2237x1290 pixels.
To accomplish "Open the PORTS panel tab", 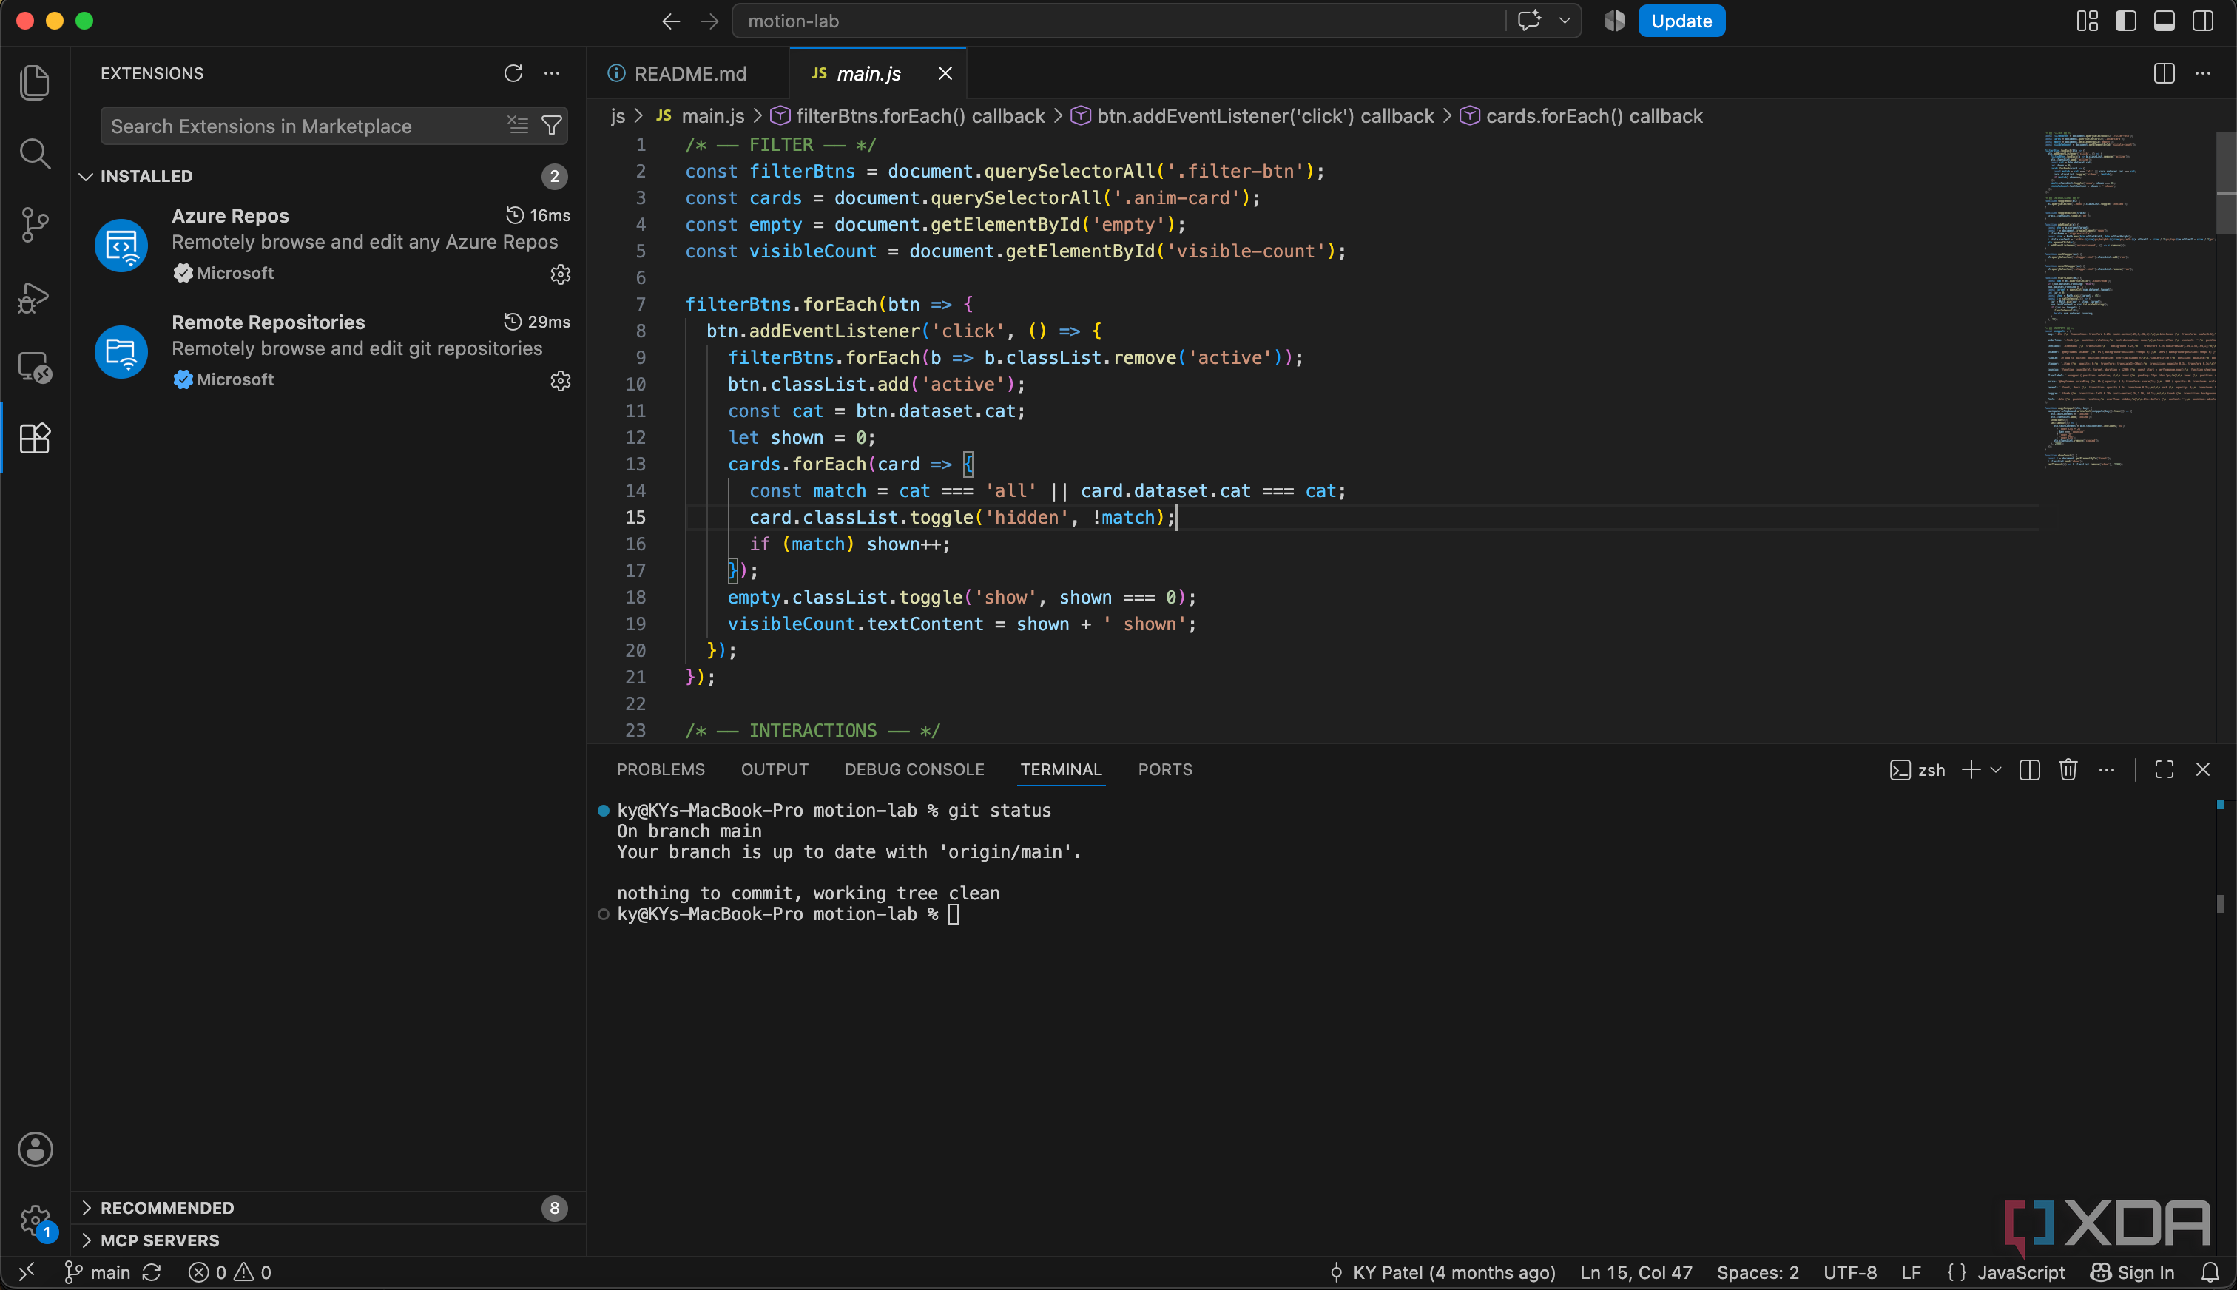I will tap(1165, 770).
